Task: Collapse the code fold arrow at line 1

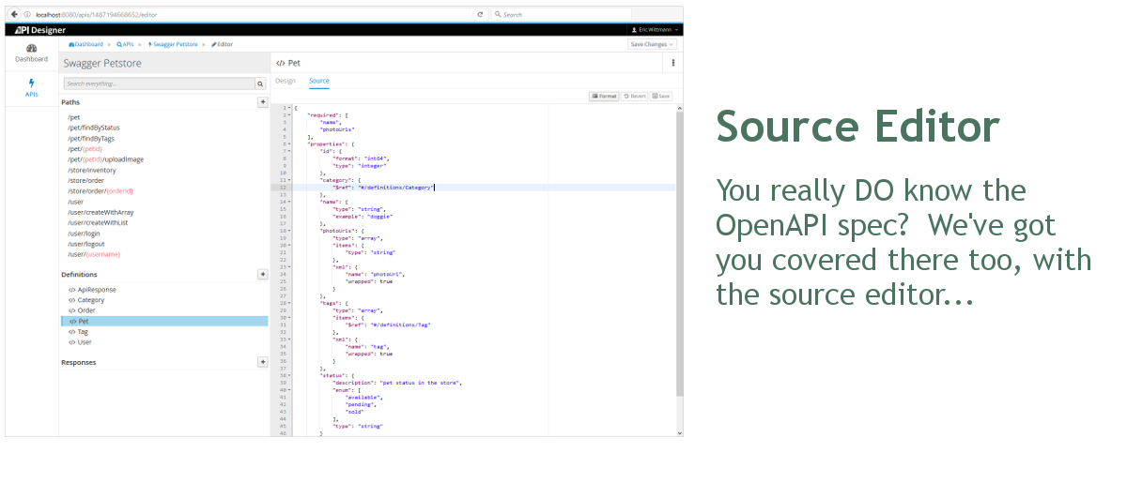Action: (290, 108)
